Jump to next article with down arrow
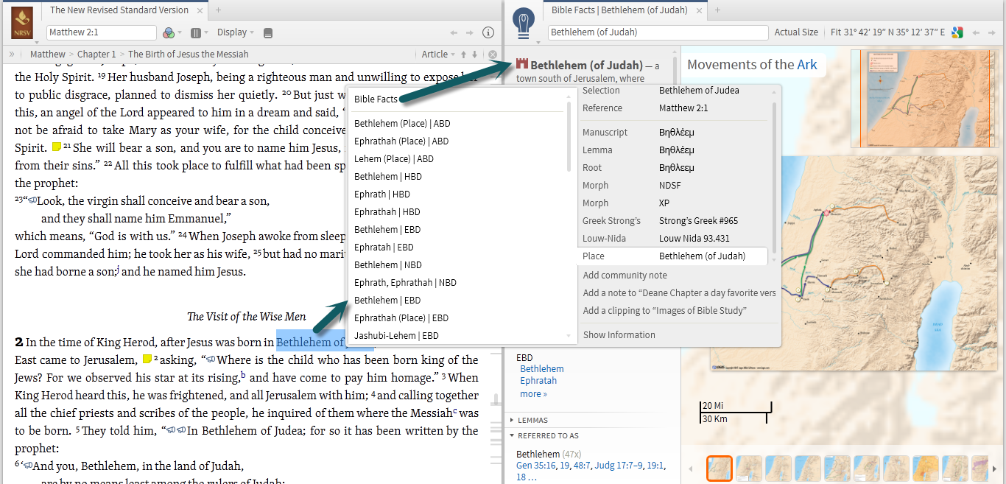 coord(474,55)
